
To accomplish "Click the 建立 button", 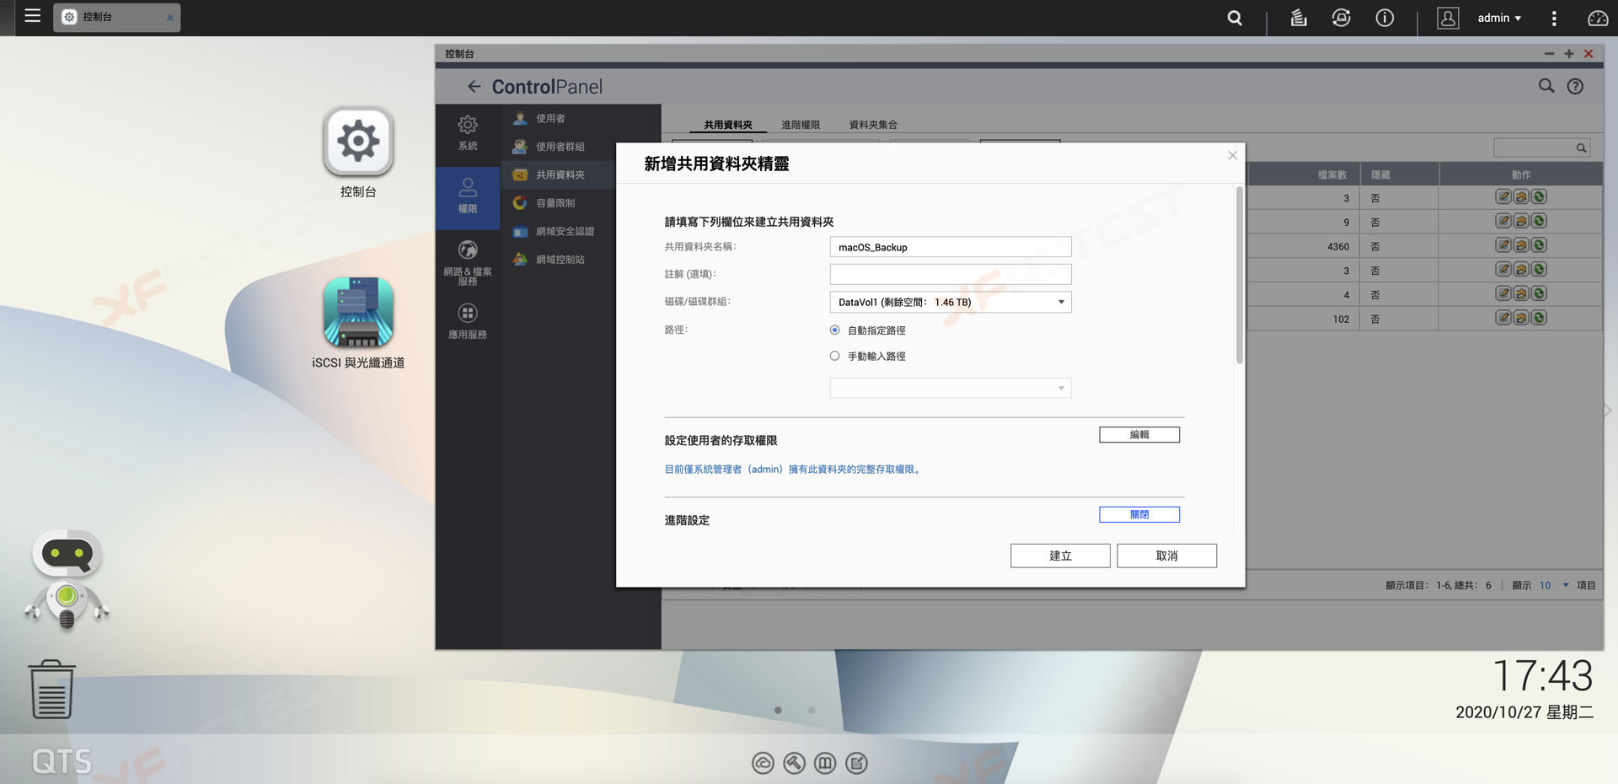I will pyautogui.click(x=1060, y=556).
